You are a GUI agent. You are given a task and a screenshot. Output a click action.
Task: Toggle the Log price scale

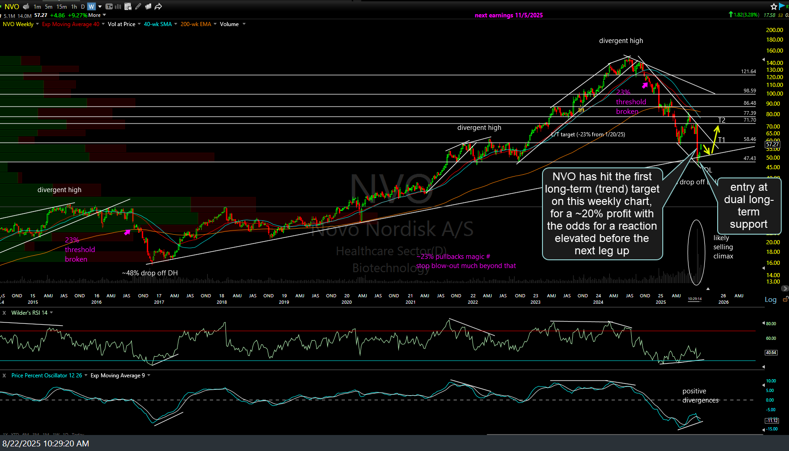coord(771,300)
